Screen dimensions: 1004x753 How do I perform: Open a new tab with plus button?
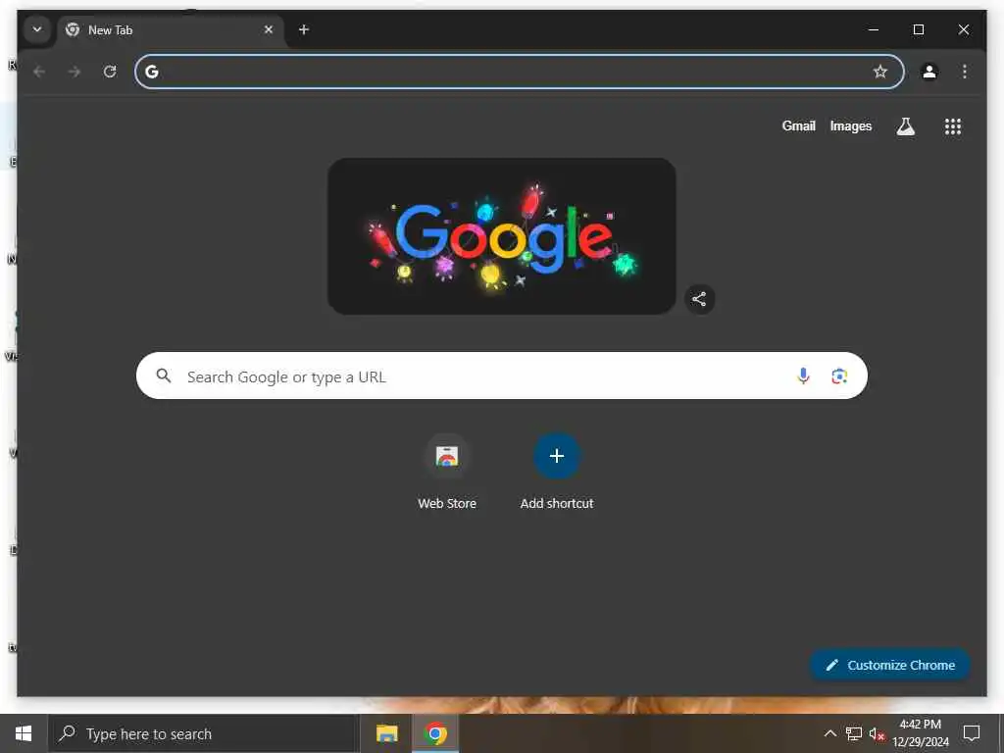[304, 29]
